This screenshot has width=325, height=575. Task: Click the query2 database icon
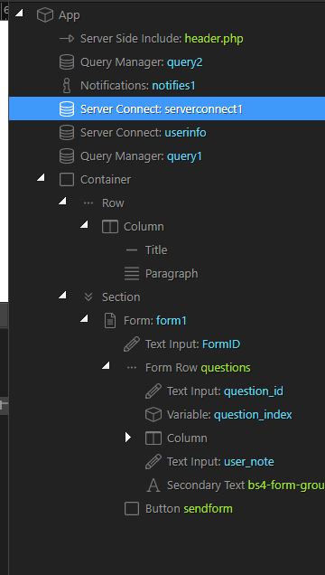[67, 62]
